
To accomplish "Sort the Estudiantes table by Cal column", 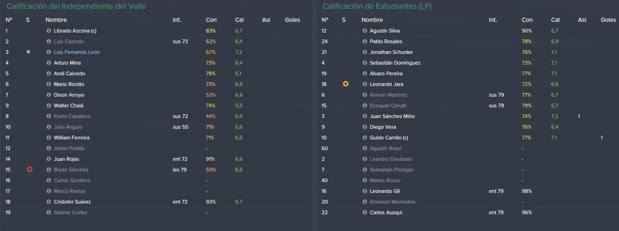I will pos(556,20).
